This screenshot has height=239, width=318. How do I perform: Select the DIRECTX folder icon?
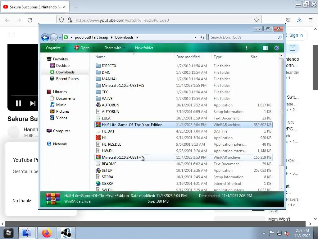[x=98, y=66]
